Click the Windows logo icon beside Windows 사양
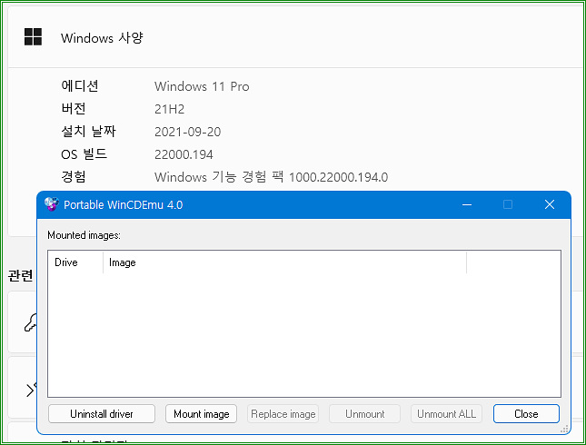This screenshot has height=445, width=586. tap(33, 36)
